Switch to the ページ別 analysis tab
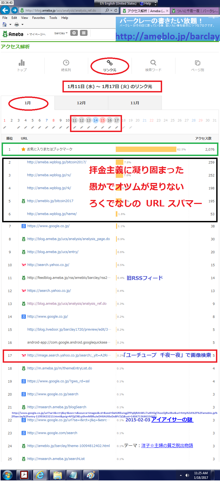This screenshot has width=220, height=485. (x=197, y=66)
